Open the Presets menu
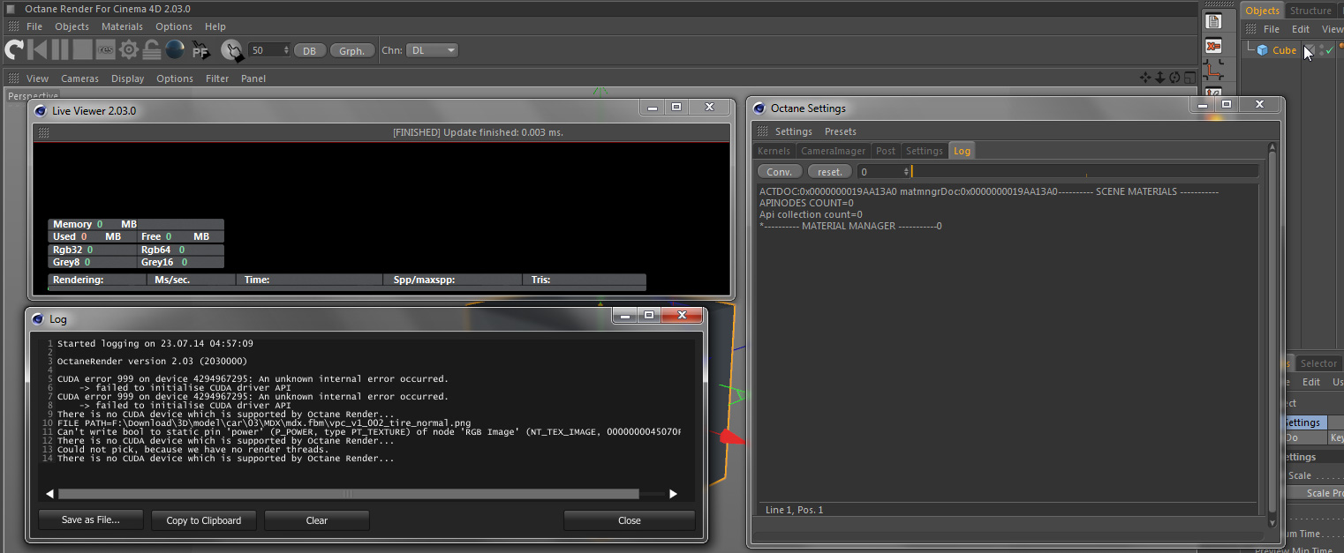This screenshot has height=553, width=1344. [x=840, y=131]
